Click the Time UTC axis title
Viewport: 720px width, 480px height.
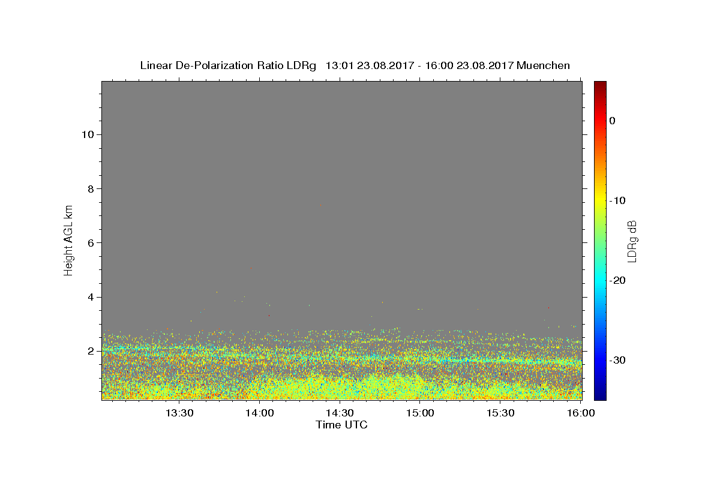click(x=341, y=425)
